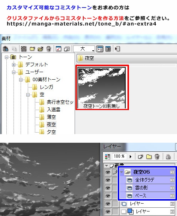Click the opacity arrow beside 100 %
The height and width of the screenshot is (216, 177).
click(130, 157)
